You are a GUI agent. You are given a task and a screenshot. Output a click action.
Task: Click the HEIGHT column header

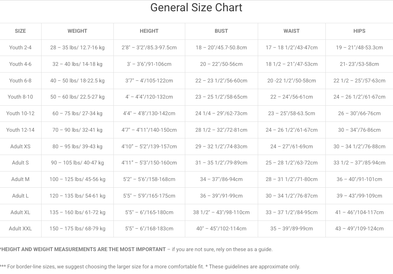click(x=149, y=31)
